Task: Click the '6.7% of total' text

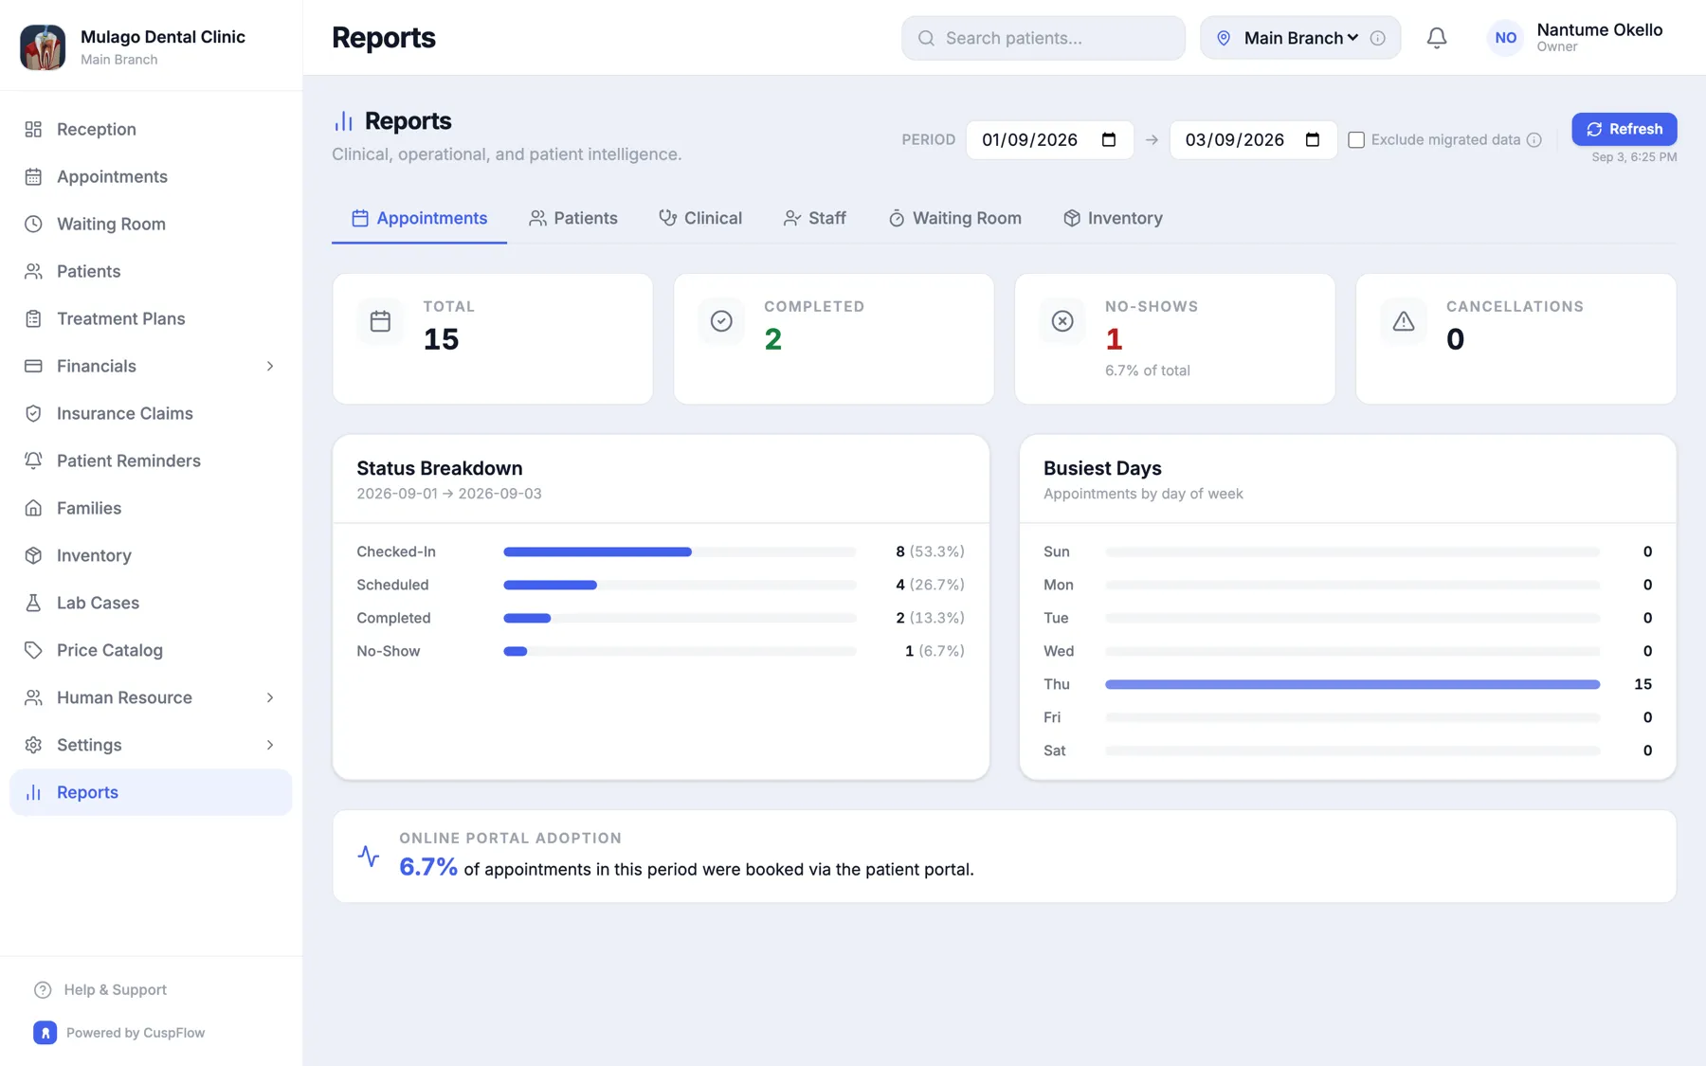Action: tap(1148, 370)
